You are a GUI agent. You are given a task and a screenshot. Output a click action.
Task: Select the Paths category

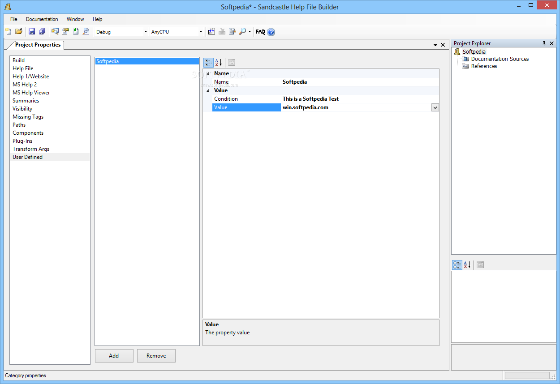point(50,125)
